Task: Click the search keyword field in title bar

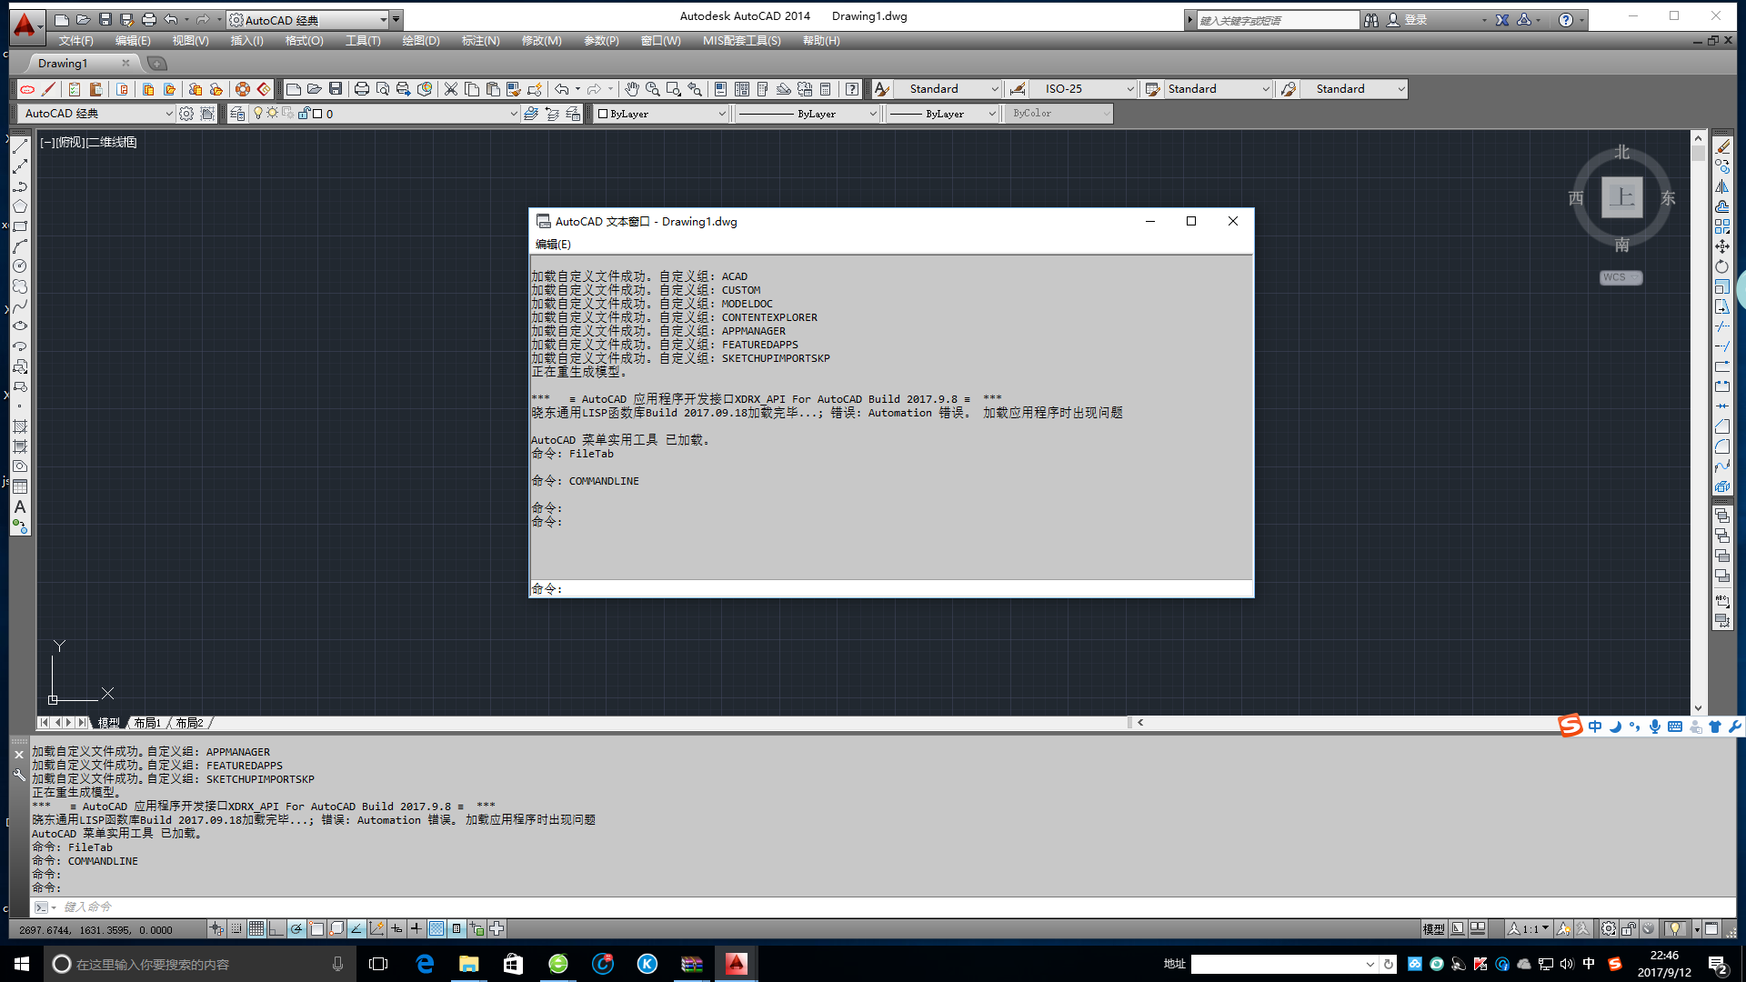Action: coord(1278,20)
